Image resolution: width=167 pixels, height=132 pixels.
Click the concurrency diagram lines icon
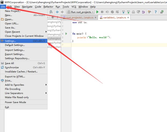pyautogui.click(x=117, y=12)
